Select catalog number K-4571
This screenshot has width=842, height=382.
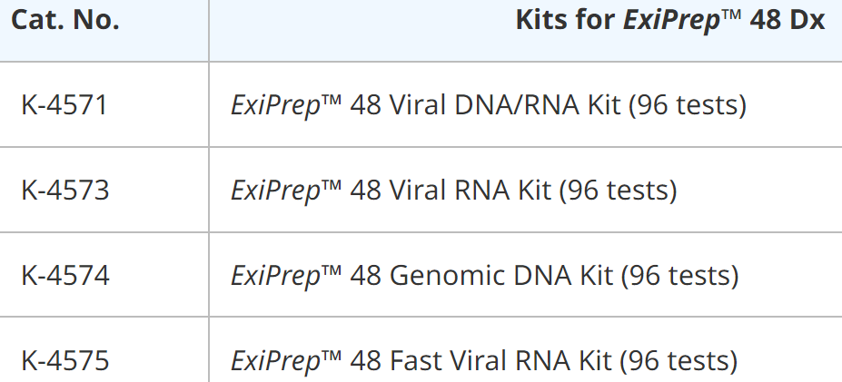click(x=64, y=104)
